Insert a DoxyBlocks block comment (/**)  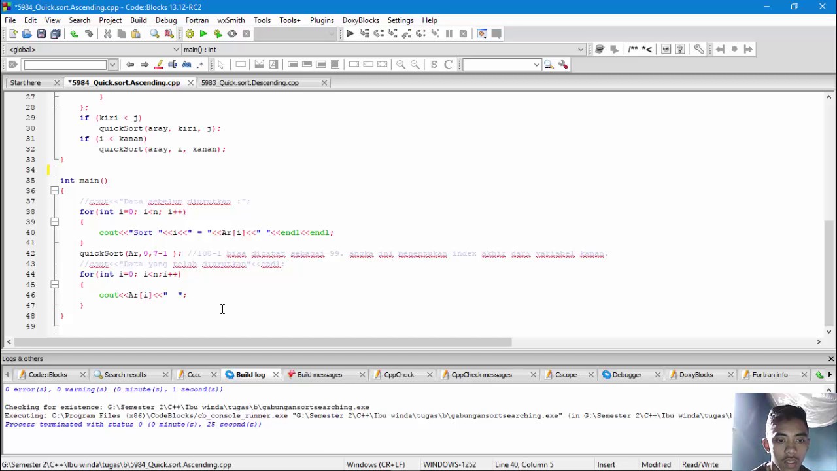(632, 49)
